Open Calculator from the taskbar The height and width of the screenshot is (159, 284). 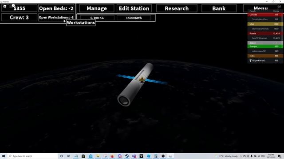[156, 156]
